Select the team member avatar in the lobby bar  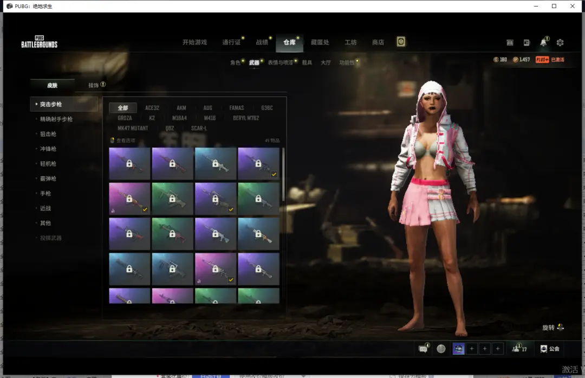point(459,349)
